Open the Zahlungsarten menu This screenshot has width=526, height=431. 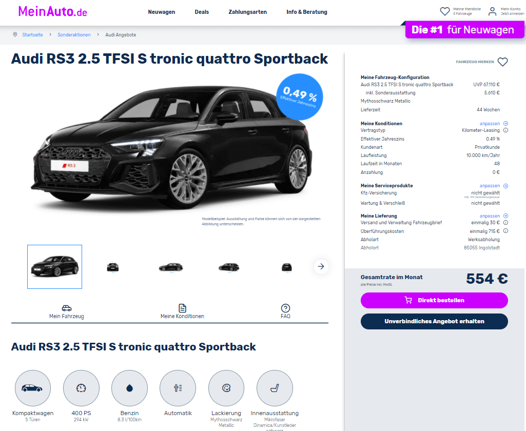pos(247,12)
